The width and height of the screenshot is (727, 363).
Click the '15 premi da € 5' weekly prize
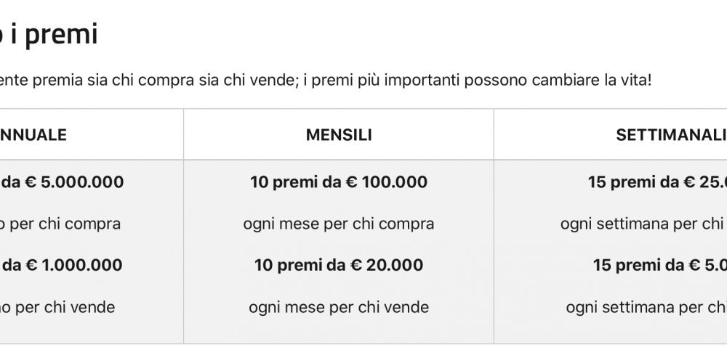(660, 265)
